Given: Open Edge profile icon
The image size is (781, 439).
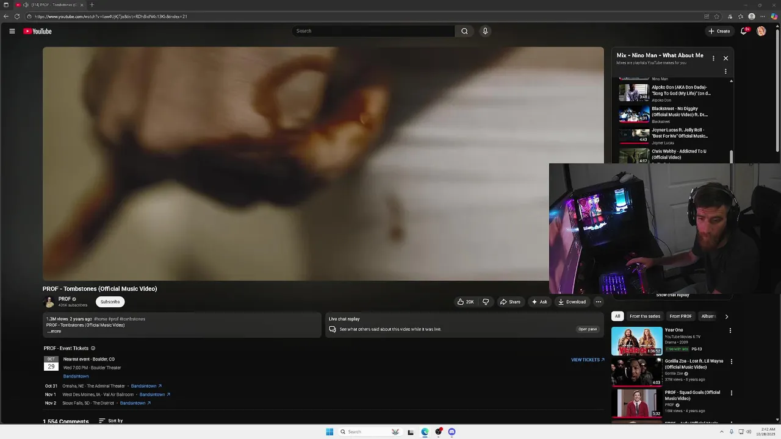Looking at the screenshot, I should click(752, 16).
